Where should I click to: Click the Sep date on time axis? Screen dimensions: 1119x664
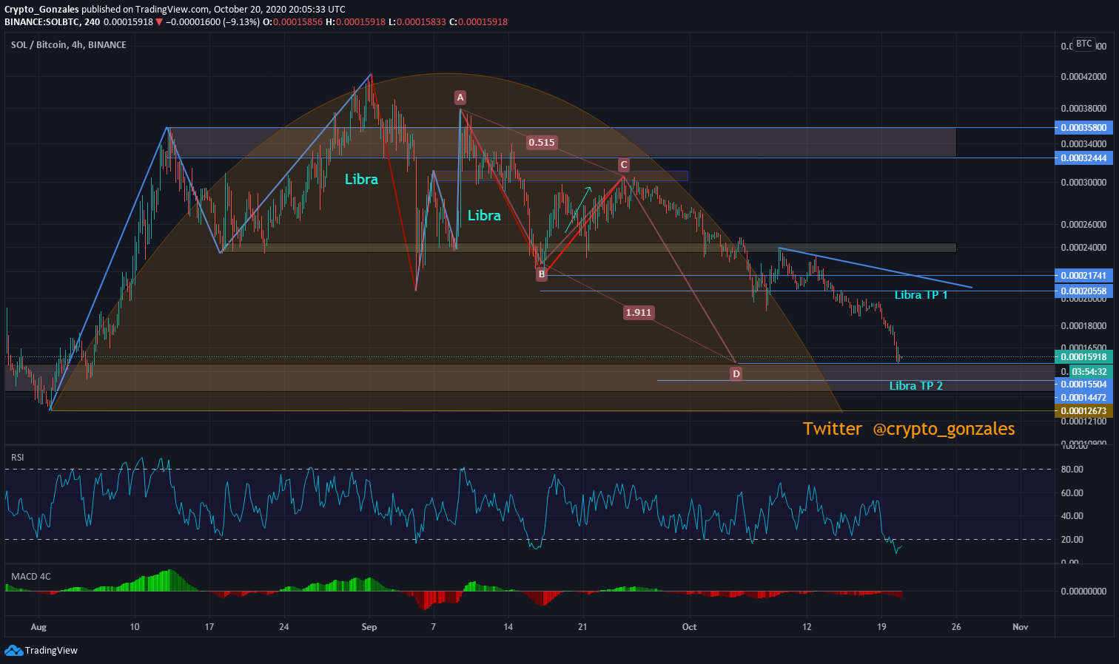(x=369, y=627)
